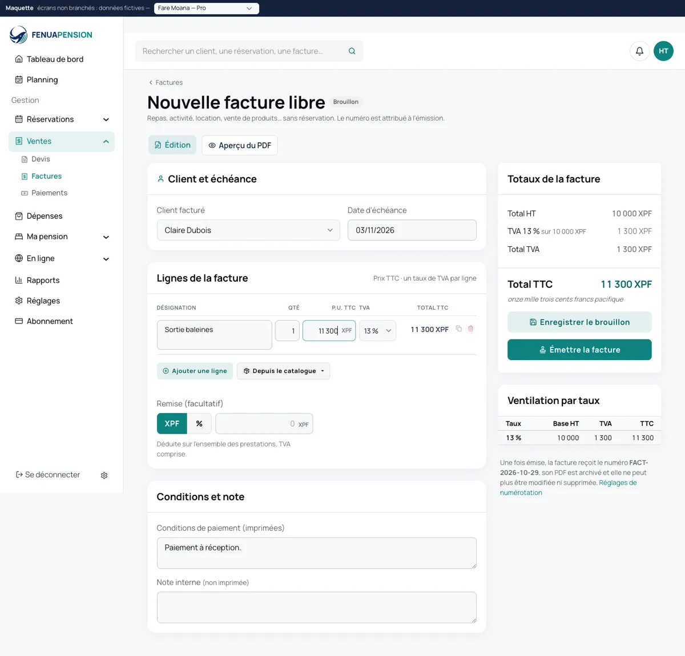Click Ajouter une ligne
Screen dimensions: 685x656
pyautogui.click(x=195, y=371)
